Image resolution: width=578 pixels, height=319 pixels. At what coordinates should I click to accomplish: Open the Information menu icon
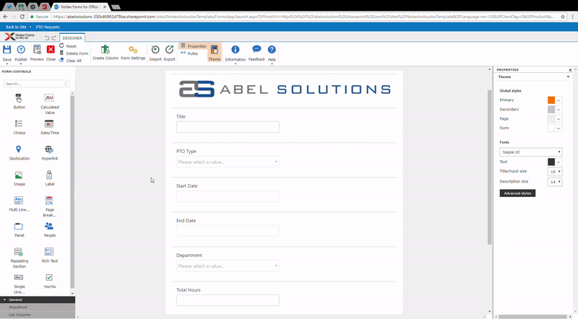pos(236,50)
